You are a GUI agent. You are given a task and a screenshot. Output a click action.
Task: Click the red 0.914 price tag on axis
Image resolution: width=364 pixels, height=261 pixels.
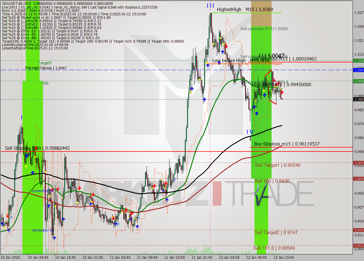click(x=358, y=230)
